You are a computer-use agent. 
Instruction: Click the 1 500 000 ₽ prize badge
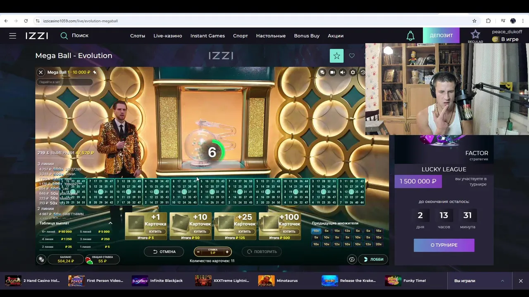click(418, 181)
